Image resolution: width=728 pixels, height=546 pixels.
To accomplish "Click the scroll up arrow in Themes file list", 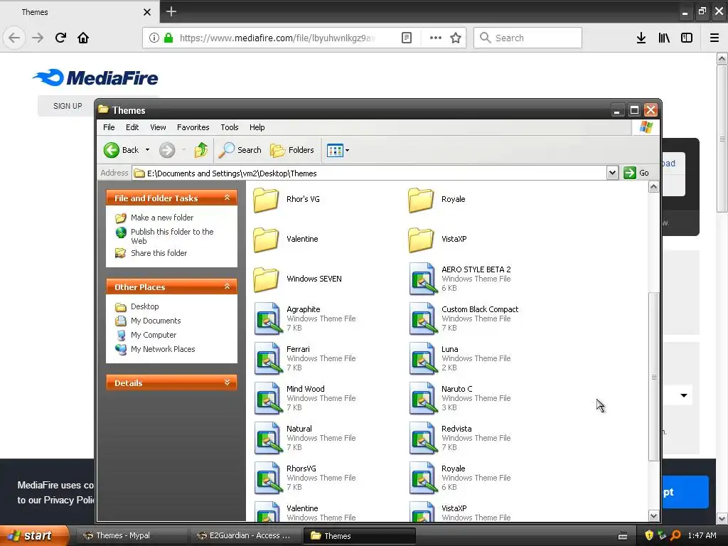I will pyautogui.click(x=654, y=187).
